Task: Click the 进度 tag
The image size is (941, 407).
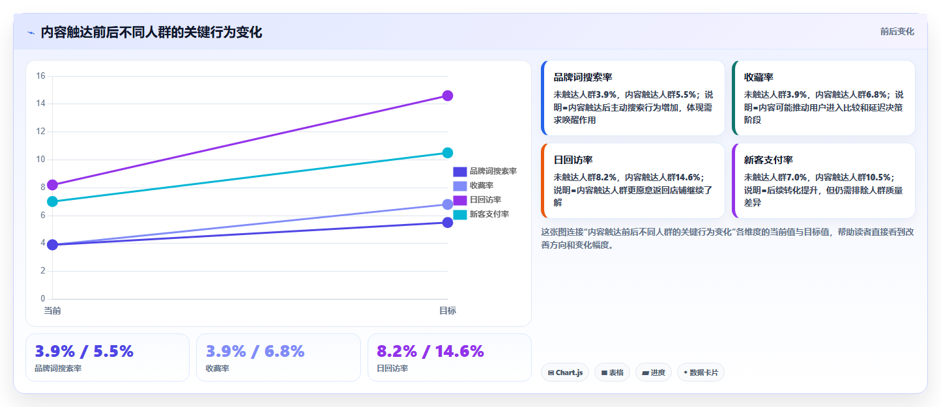Action: tap(654, 372)
